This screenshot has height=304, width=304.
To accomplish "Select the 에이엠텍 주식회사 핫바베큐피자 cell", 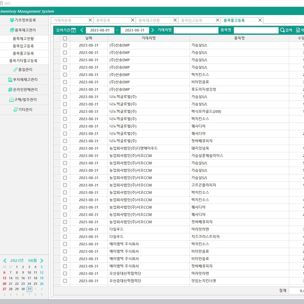I will tap(239, 266).
